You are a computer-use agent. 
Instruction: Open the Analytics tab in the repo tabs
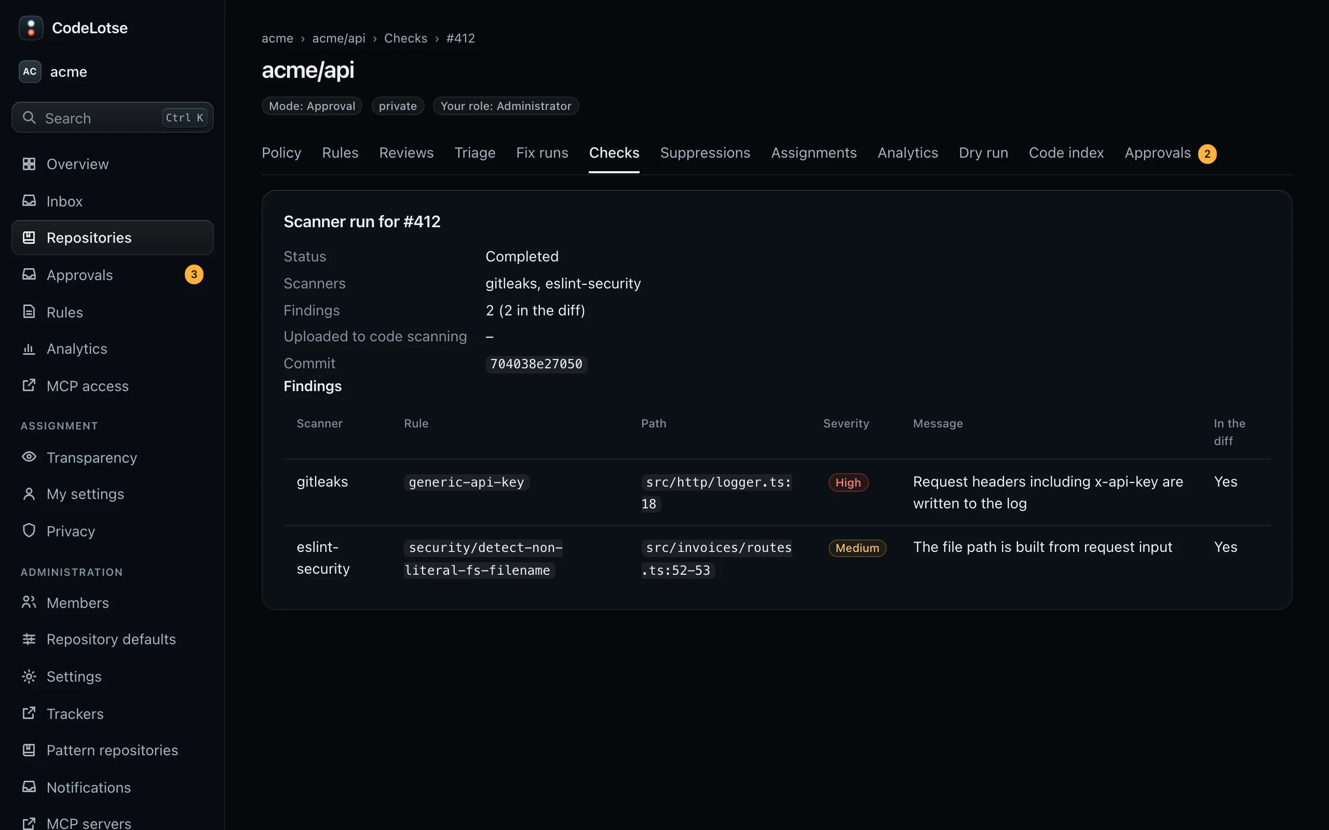pos(908,153)
